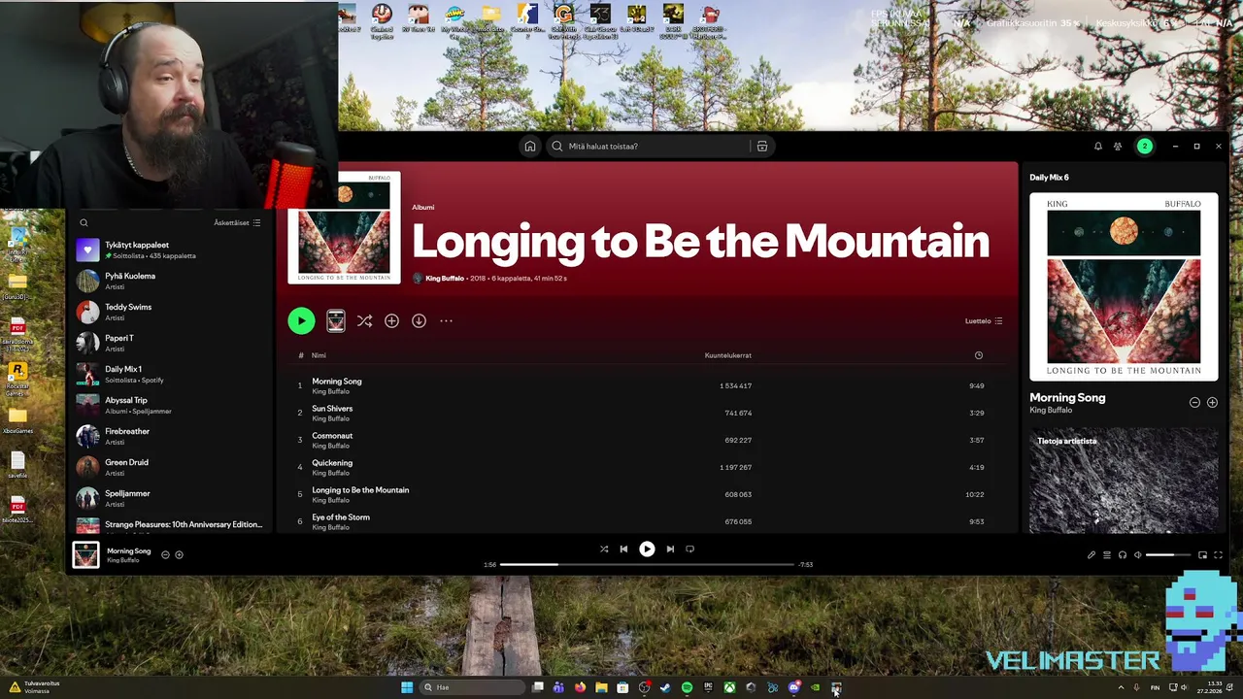
Task: Open the Windows Start menu
Action: pos(407,687)
